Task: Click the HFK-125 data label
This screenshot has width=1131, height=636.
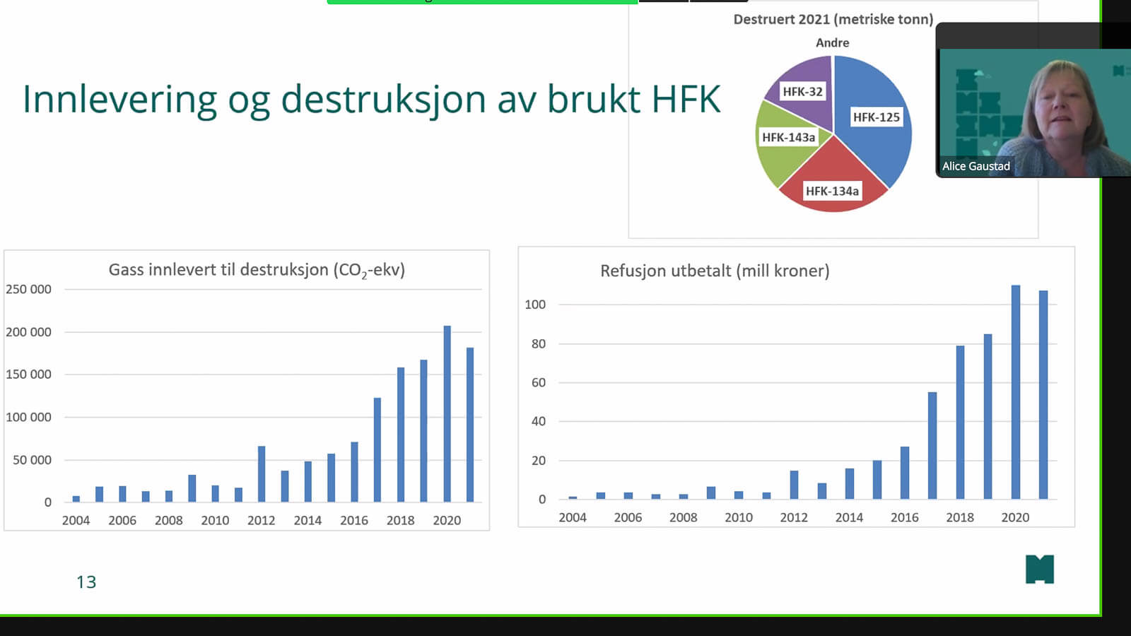Action: coord(876,117)
